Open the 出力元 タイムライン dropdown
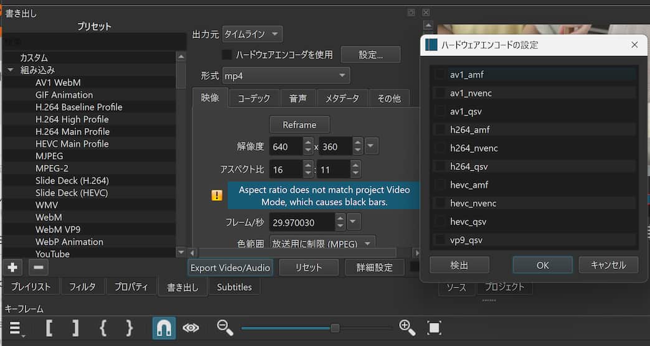650x346 pixels. 252,34
